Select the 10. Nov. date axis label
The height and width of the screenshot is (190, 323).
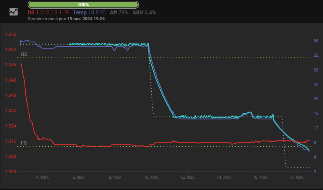click(x=151, y=177)
